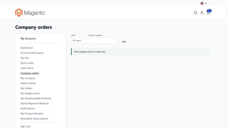Open My Downloadable Products

click(36, 98)
